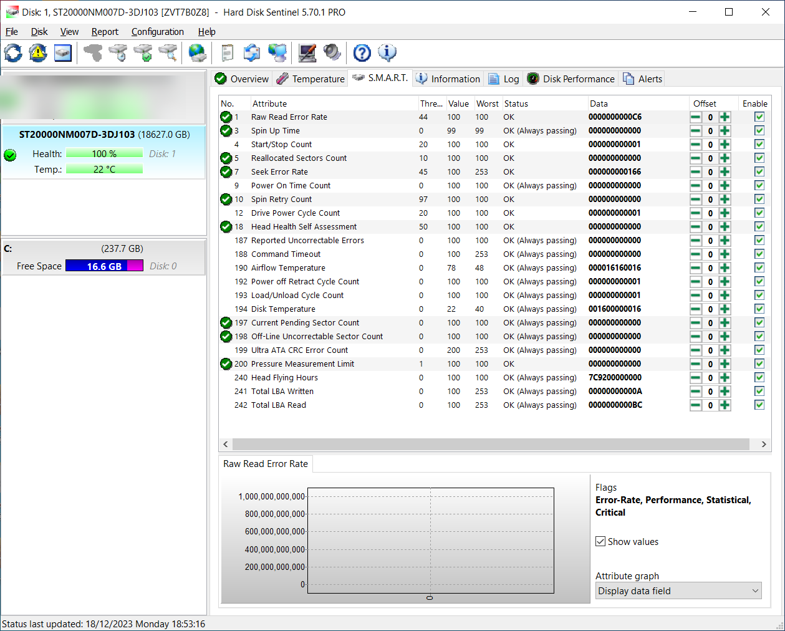This screenshot has height=631, width=785.
Task: Click the globe with disk toolbar icon
Action: pos(198,53)
